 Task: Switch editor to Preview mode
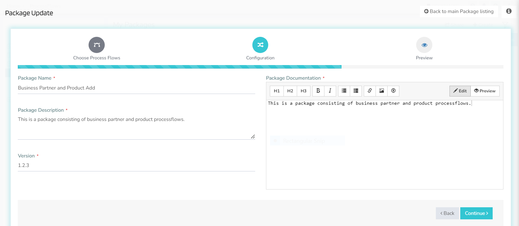tap(485, 91)
